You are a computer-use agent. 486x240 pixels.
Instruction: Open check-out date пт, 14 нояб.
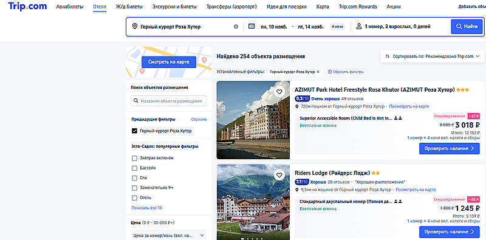(x=310, y=27)
